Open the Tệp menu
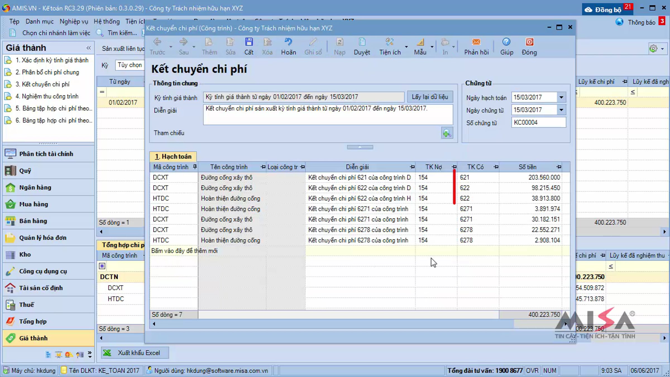Screen dimensions: 670x377 pos(14,22)
